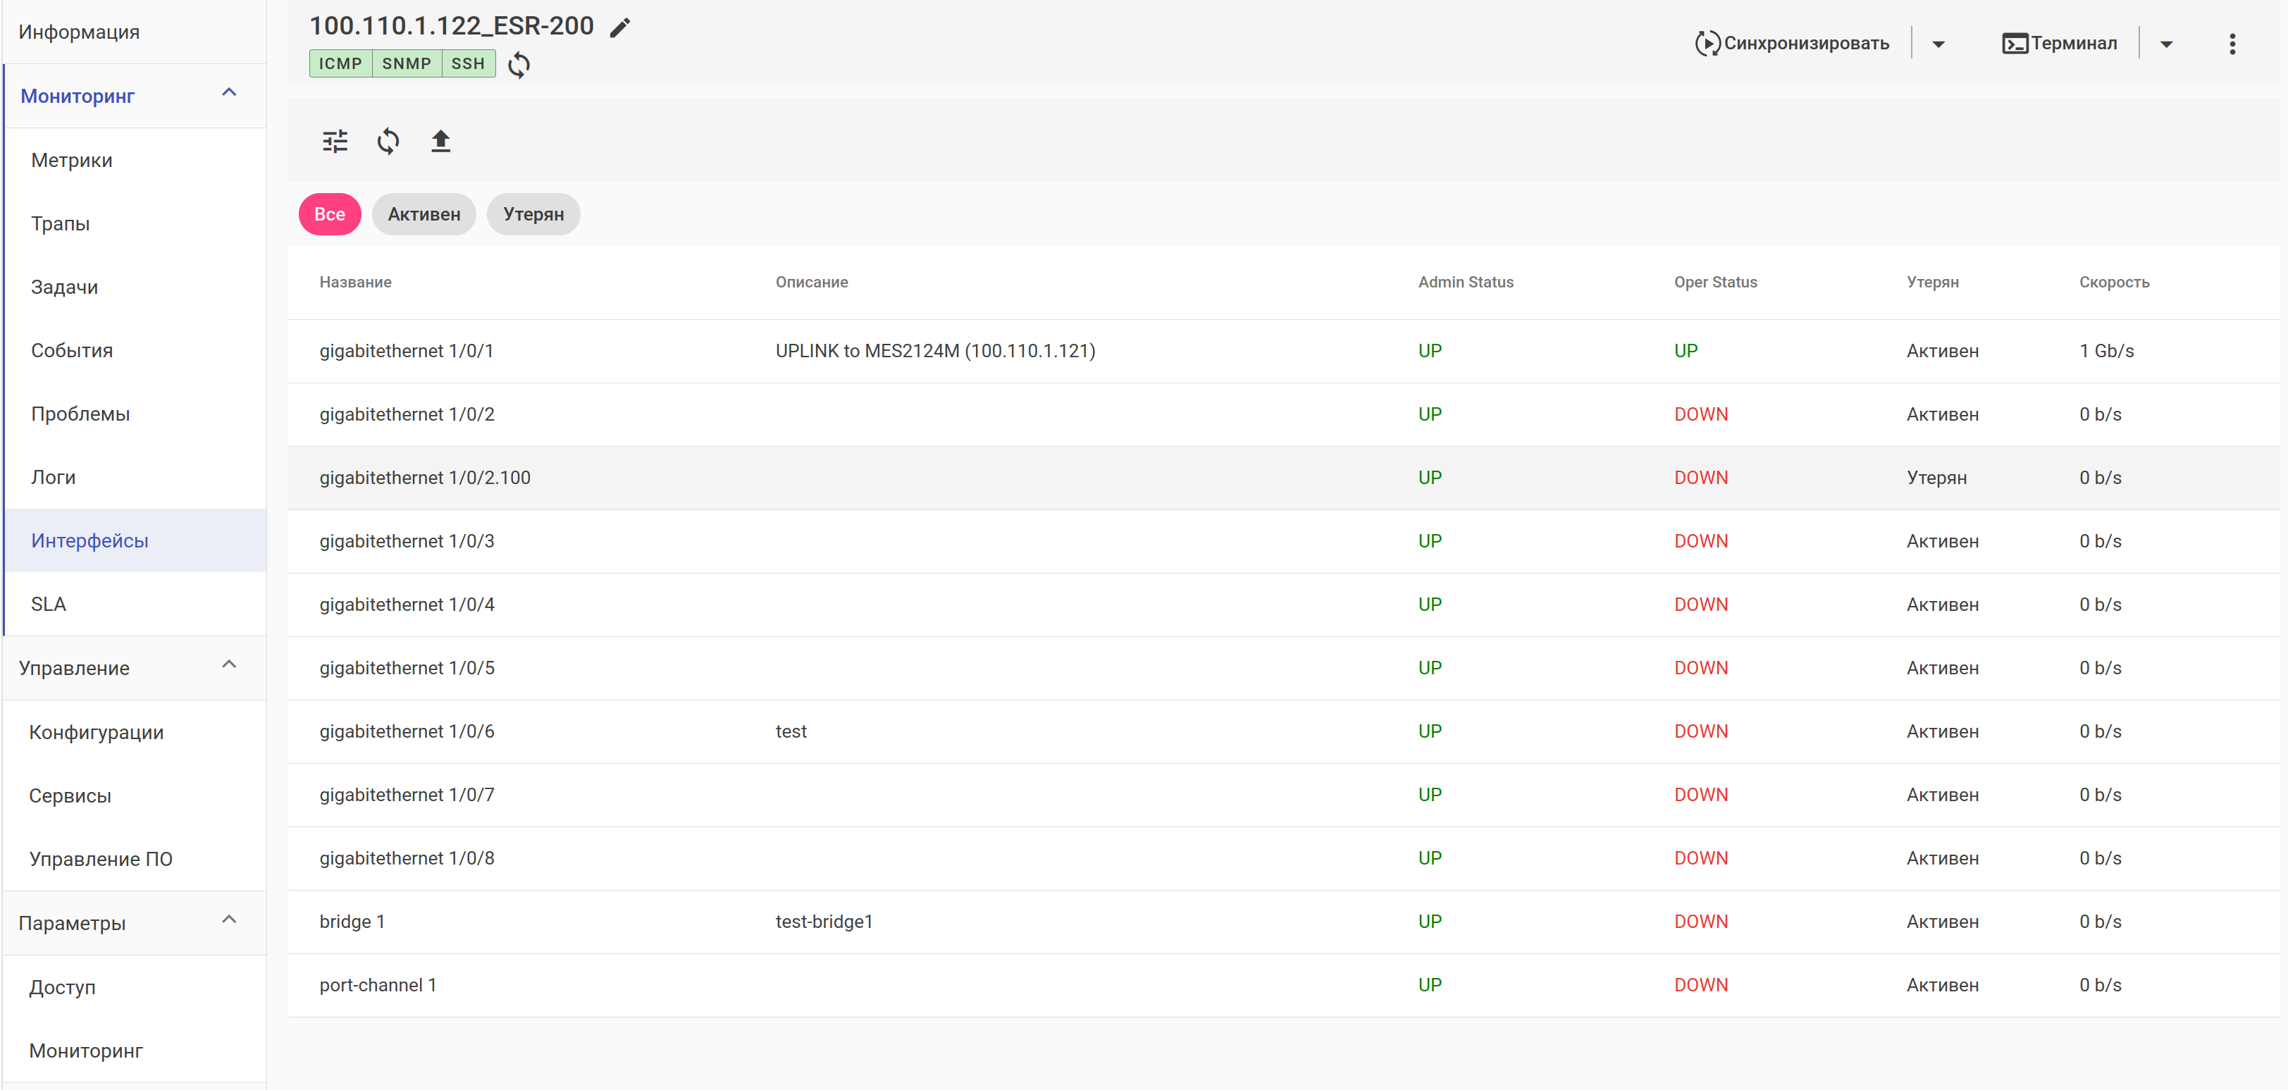
Task: Expand dropdown arrow next to Синхронизировать
Action: (1938, 44)
